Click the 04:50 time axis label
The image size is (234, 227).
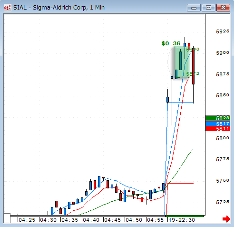click(134, 220)
